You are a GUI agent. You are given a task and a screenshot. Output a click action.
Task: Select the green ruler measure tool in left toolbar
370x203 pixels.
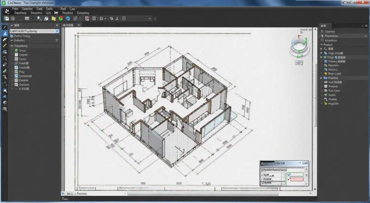point(5,46)
